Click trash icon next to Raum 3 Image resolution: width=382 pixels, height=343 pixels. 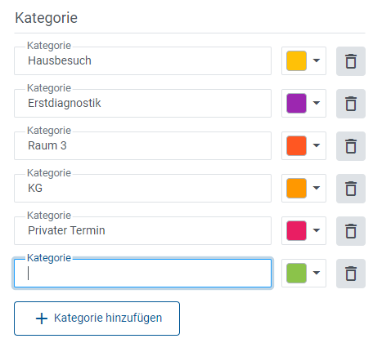(351, 146)
